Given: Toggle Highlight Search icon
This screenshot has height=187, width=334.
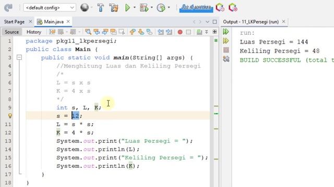Looking at the screenshot, I should [x=113, y=32].
